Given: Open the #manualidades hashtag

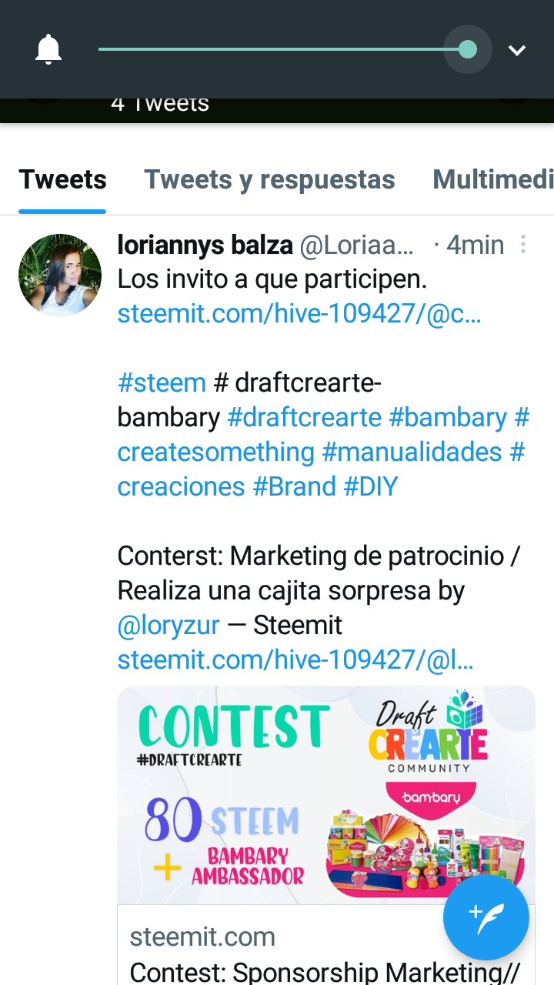Looking at the screenshot, I should [412, 452].
